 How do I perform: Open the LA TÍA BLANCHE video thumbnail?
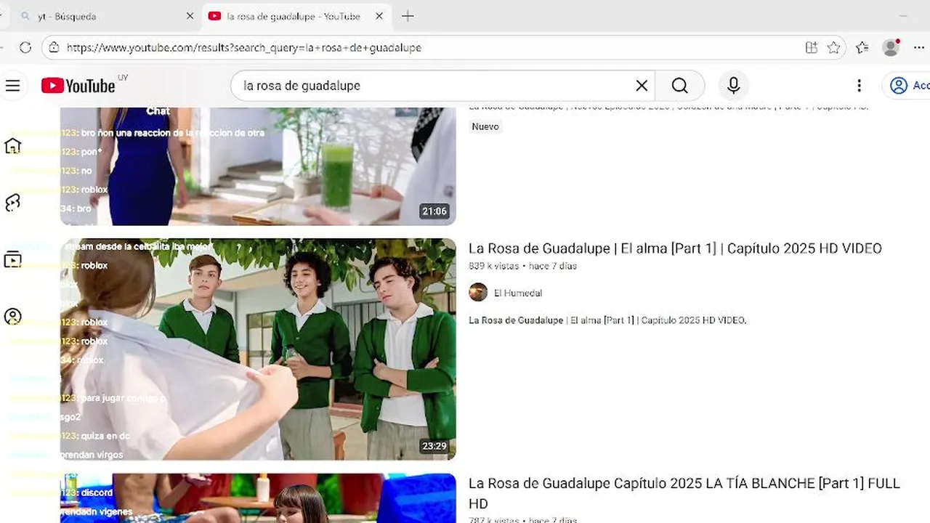(x=258, y=498)
